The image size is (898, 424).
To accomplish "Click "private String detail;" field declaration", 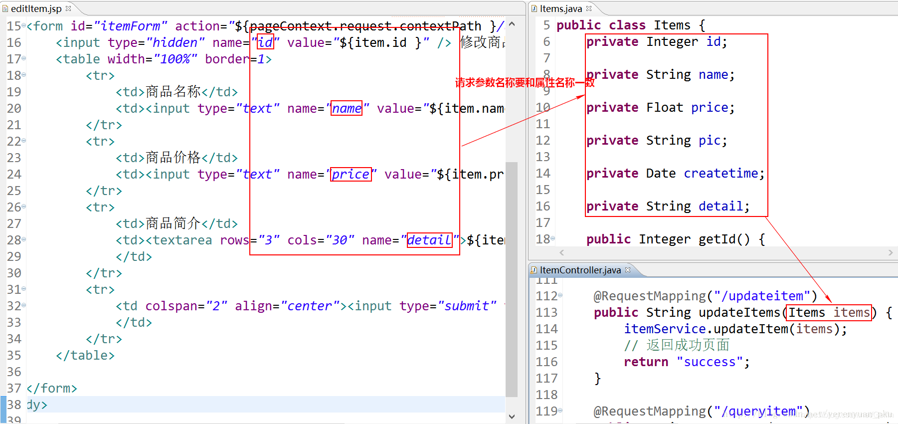I will coord(668,206).
